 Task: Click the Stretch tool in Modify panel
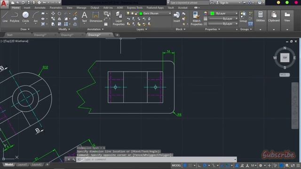click(x=53, y=24)
